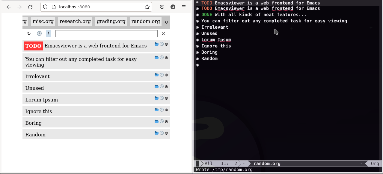The height and width of the screenshot is (174, 383).
Task: Click 'Ignore this' heading in Emacs window
Action: (x=216, y=46)
